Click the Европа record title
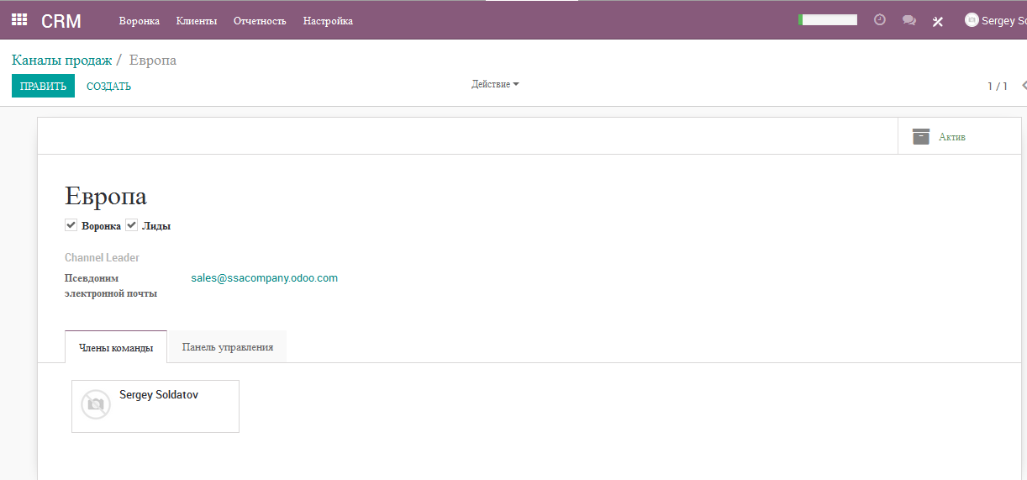The height and width of the screenshot is (480, 1027). point(106,197)
